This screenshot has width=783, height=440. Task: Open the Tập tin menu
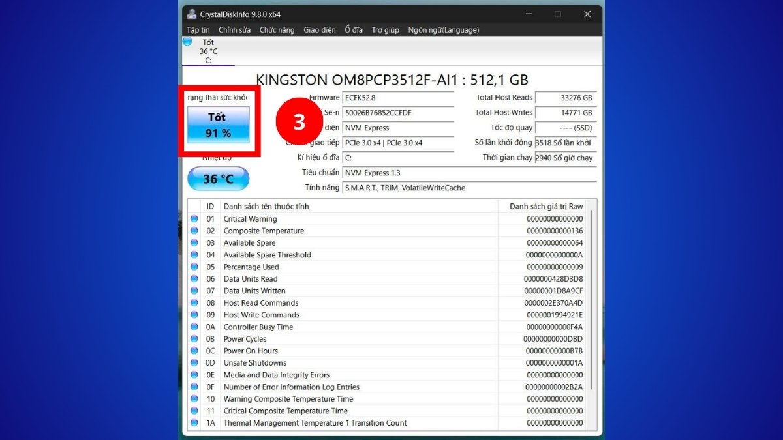tap(198, 30)
